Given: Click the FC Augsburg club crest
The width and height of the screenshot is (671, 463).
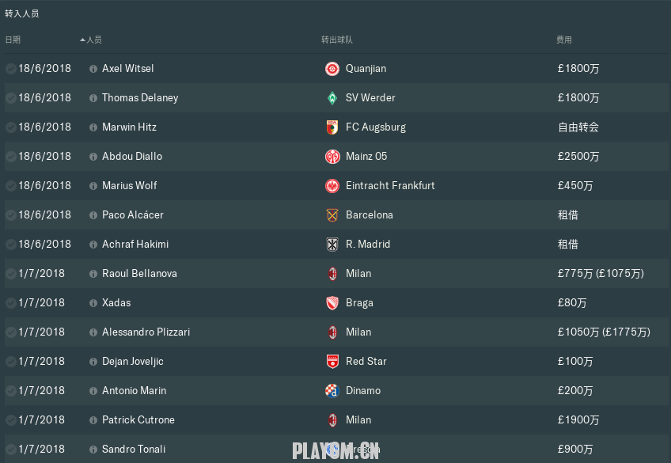Looking at the screenshot, I should click(332, 127).
